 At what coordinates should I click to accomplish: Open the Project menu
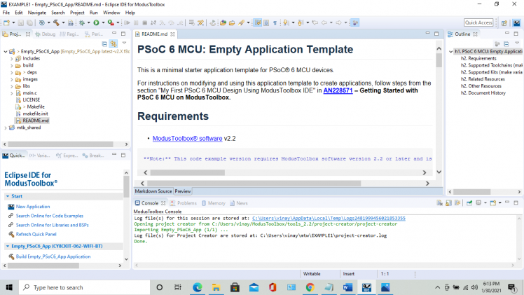click(x=77, y=13)
